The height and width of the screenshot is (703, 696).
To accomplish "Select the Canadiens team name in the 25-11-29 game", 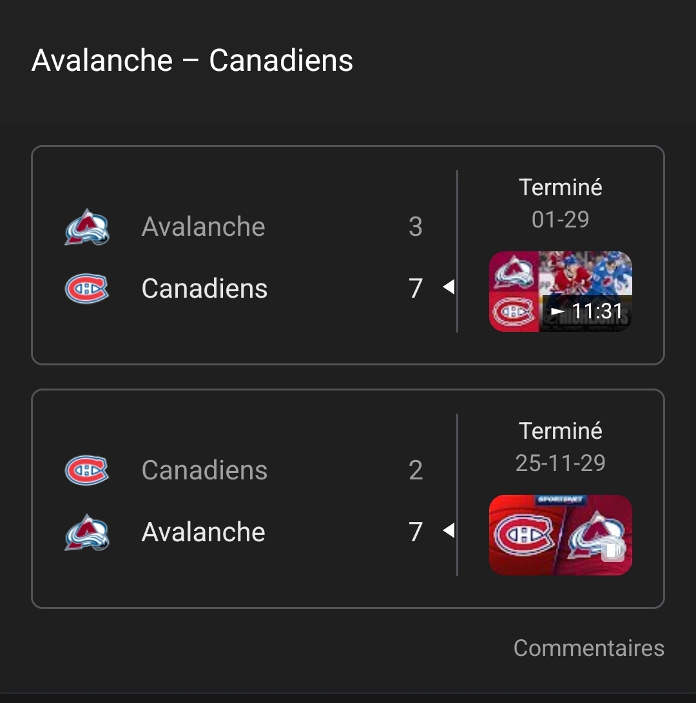I will point(204,470).
